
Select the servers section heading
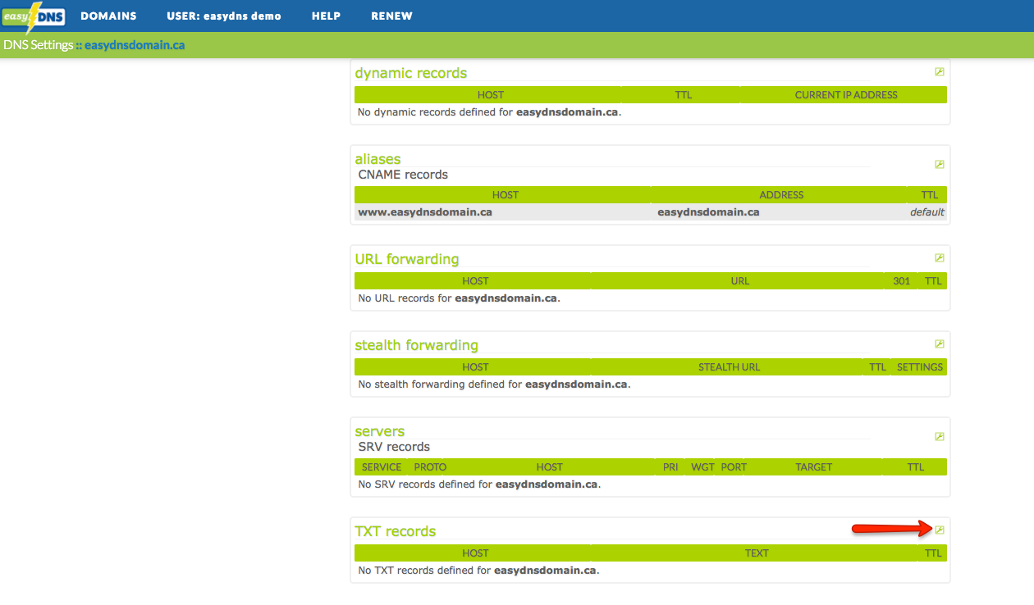380,431
